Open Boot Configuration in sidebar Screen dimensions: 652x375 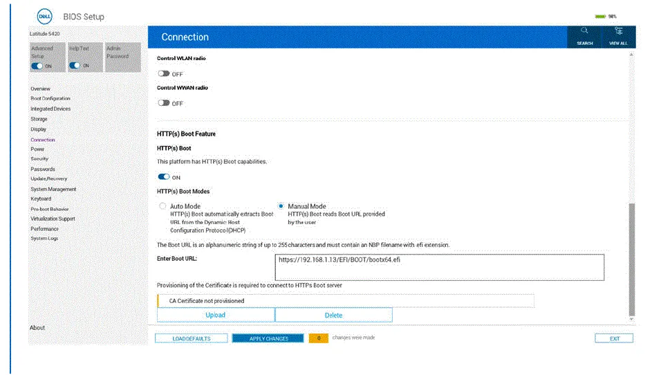(50, 99)
